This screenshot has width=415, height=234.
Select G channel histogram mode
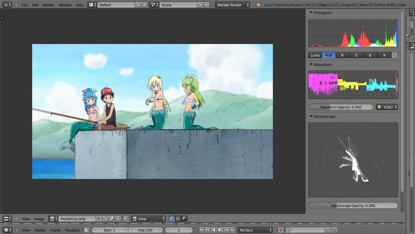[x=356, y=55]
